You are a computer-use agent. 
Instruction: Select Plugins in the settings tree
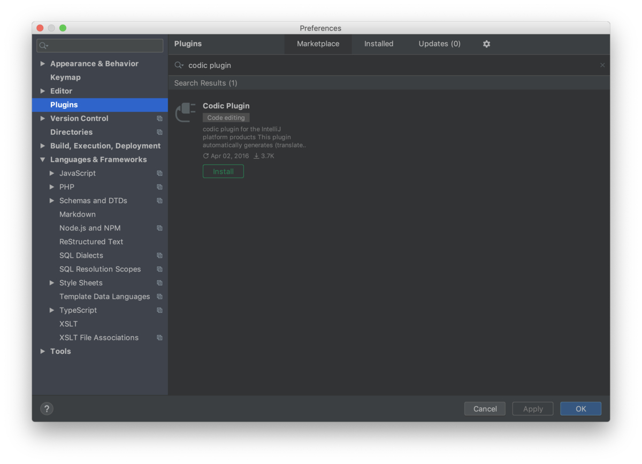[x=100, y=105]
